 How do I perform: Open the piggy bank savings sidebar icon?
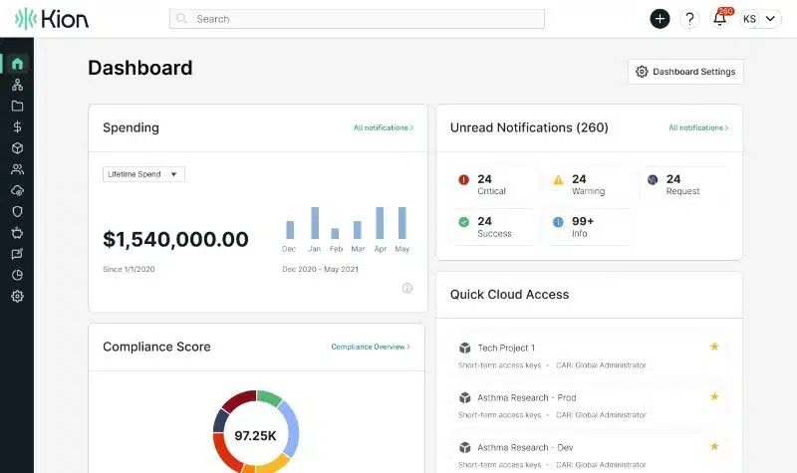coord(17,233)
